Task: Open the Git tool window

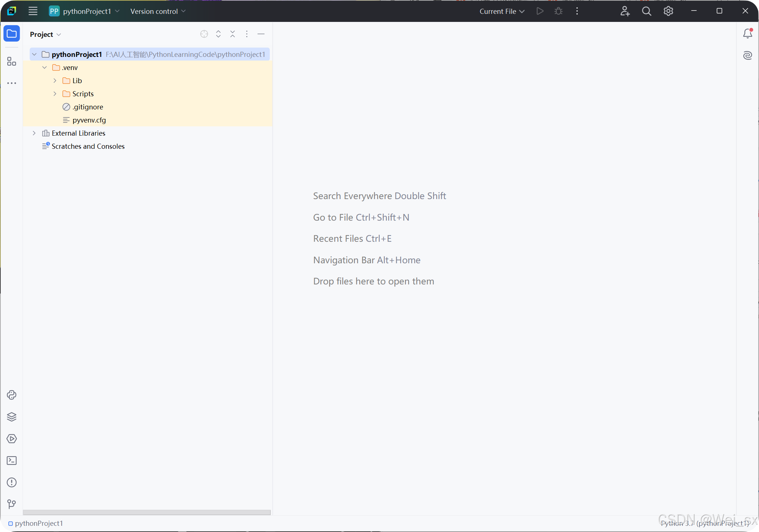Action: pos(11,504)
